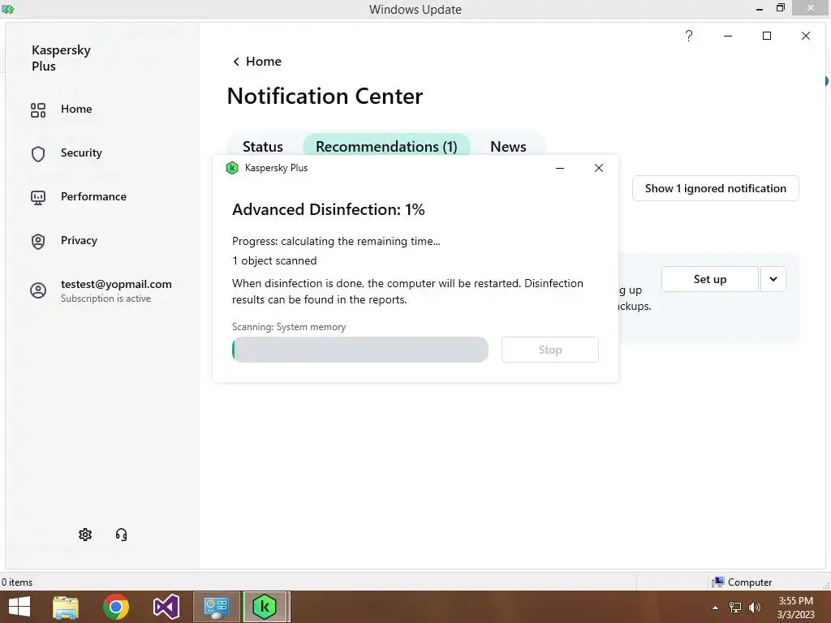
Task: Open volume control tray icon
Action: [754, 608]
